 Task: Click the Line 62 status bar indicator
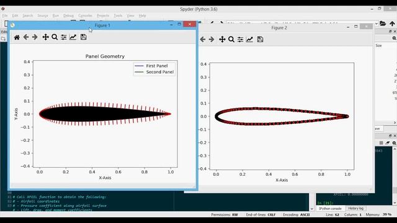[332, 215]
